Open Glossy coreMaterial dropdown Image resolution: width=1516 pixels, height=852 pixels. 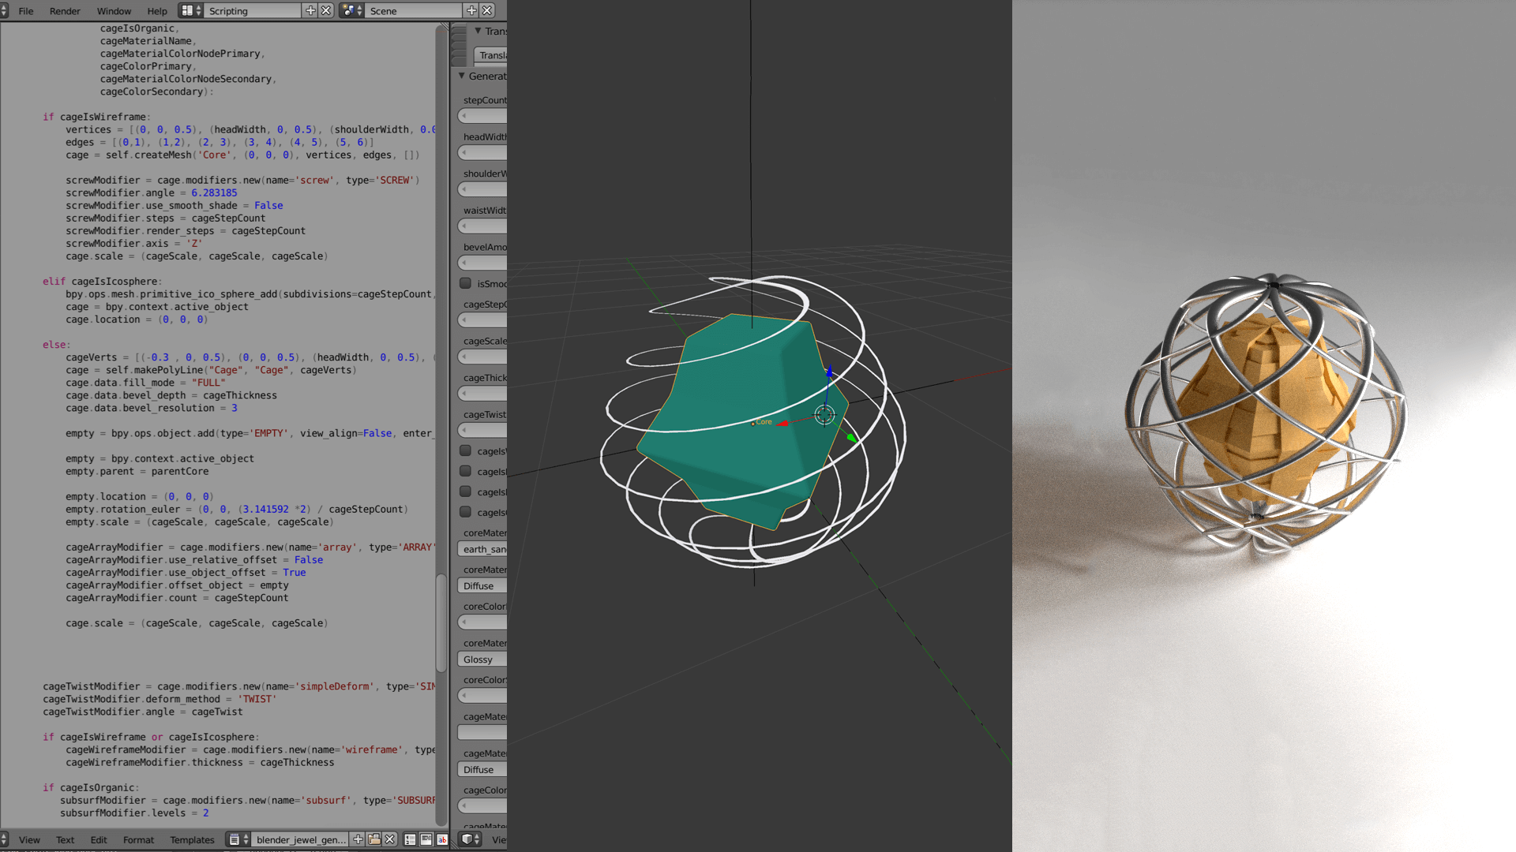coord(482,660)
